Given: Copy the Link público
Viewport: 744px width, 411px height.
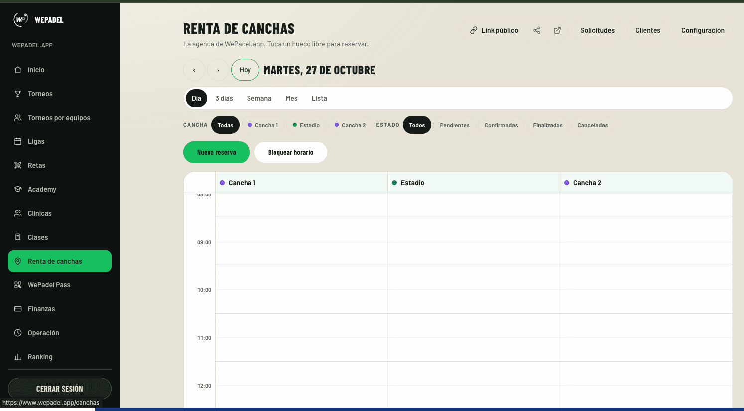Looking at the screenshot, I should (x=494, y=30).
